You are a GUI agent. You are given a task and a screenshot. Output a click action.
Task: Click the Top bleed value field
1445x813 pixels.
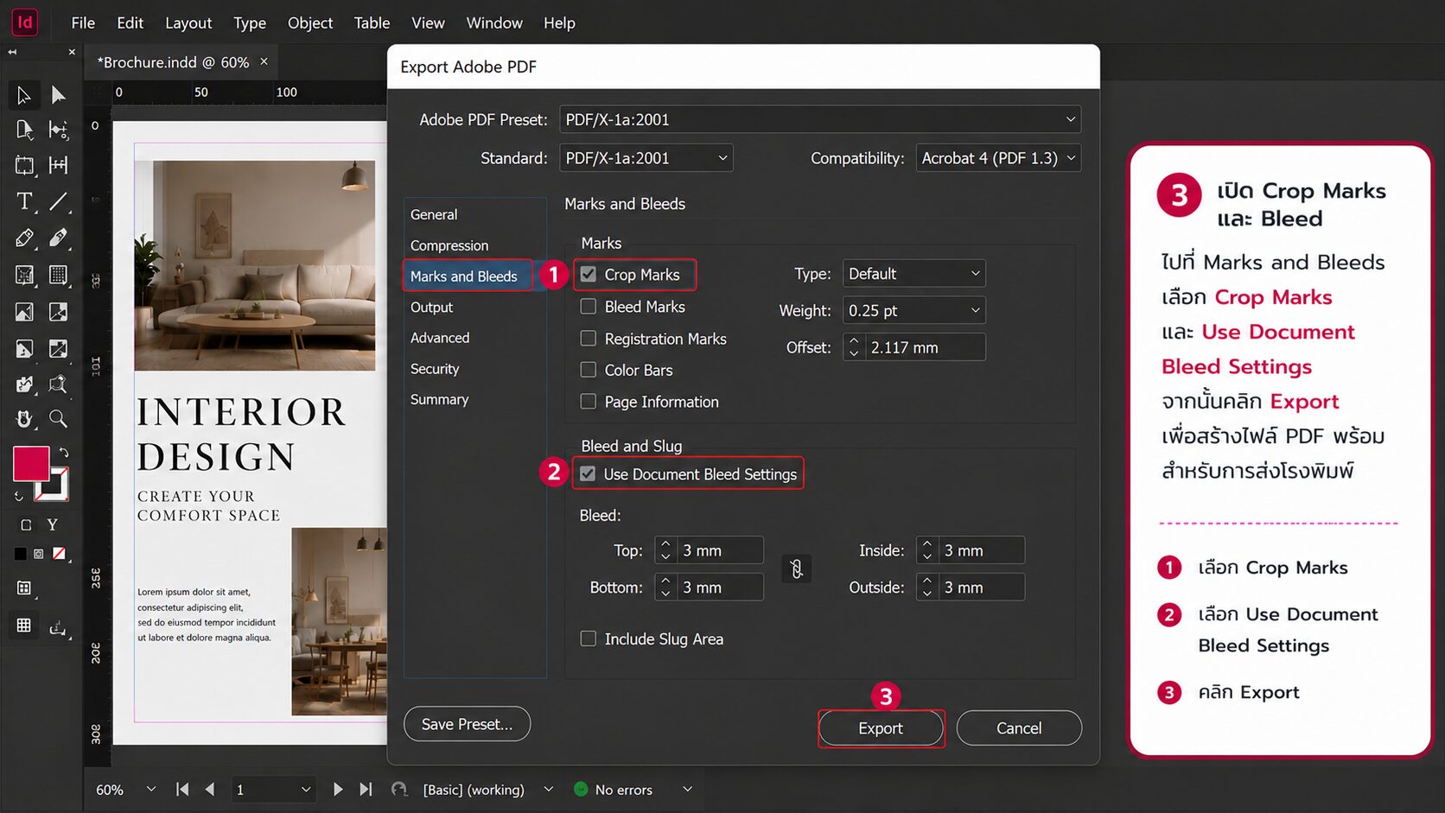coord(719,550)
